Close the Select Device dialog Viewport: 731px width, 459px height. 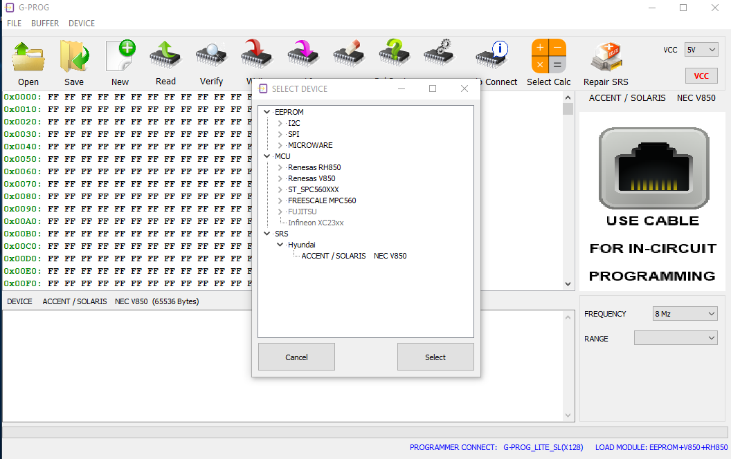pos(464,88)
